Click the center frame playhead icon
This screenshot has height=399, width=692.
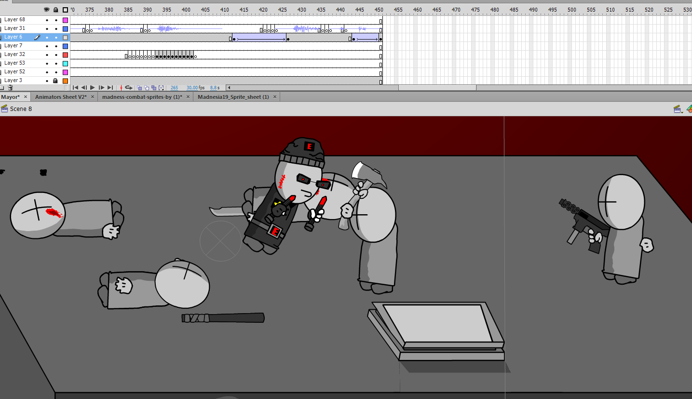tap(121, 88)
